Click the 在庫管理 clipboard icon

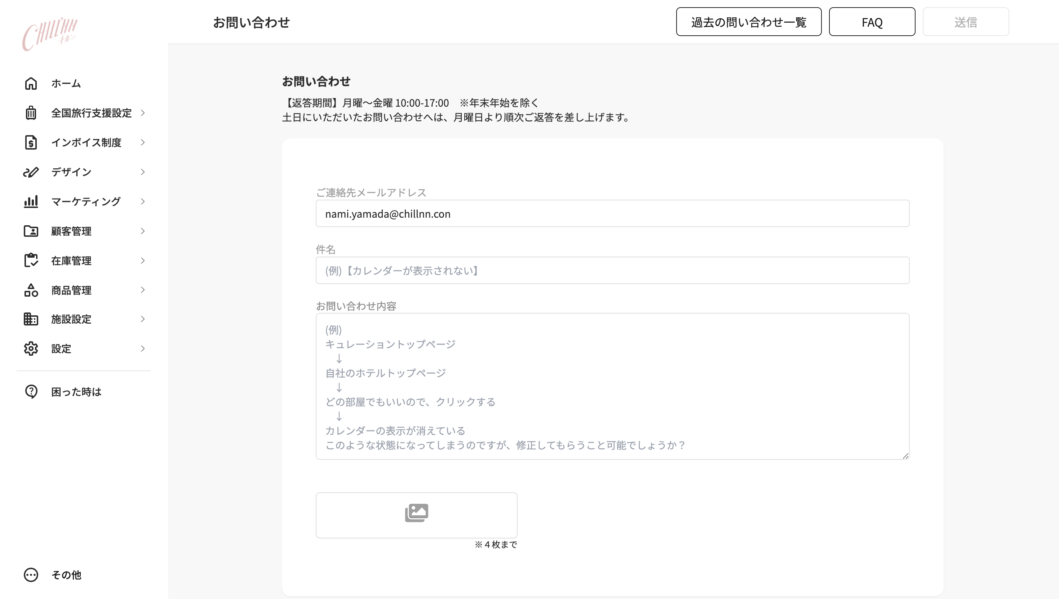click(x=31, y=260)
